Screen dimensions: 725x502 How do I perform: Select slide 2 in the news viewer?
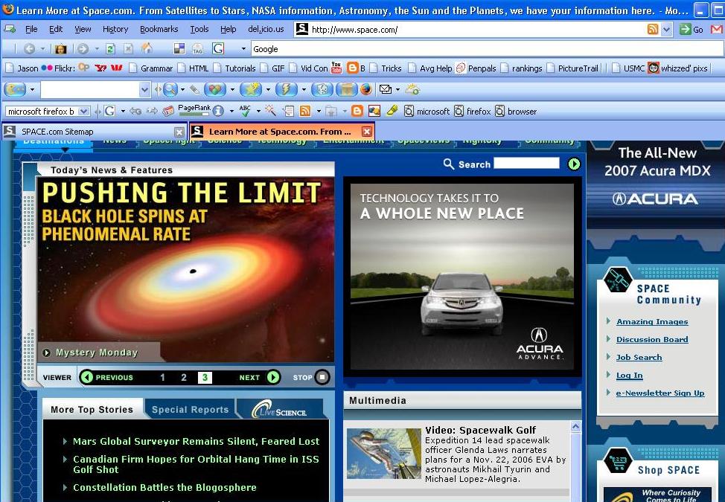pyautogui.click(x=184, y=377)
